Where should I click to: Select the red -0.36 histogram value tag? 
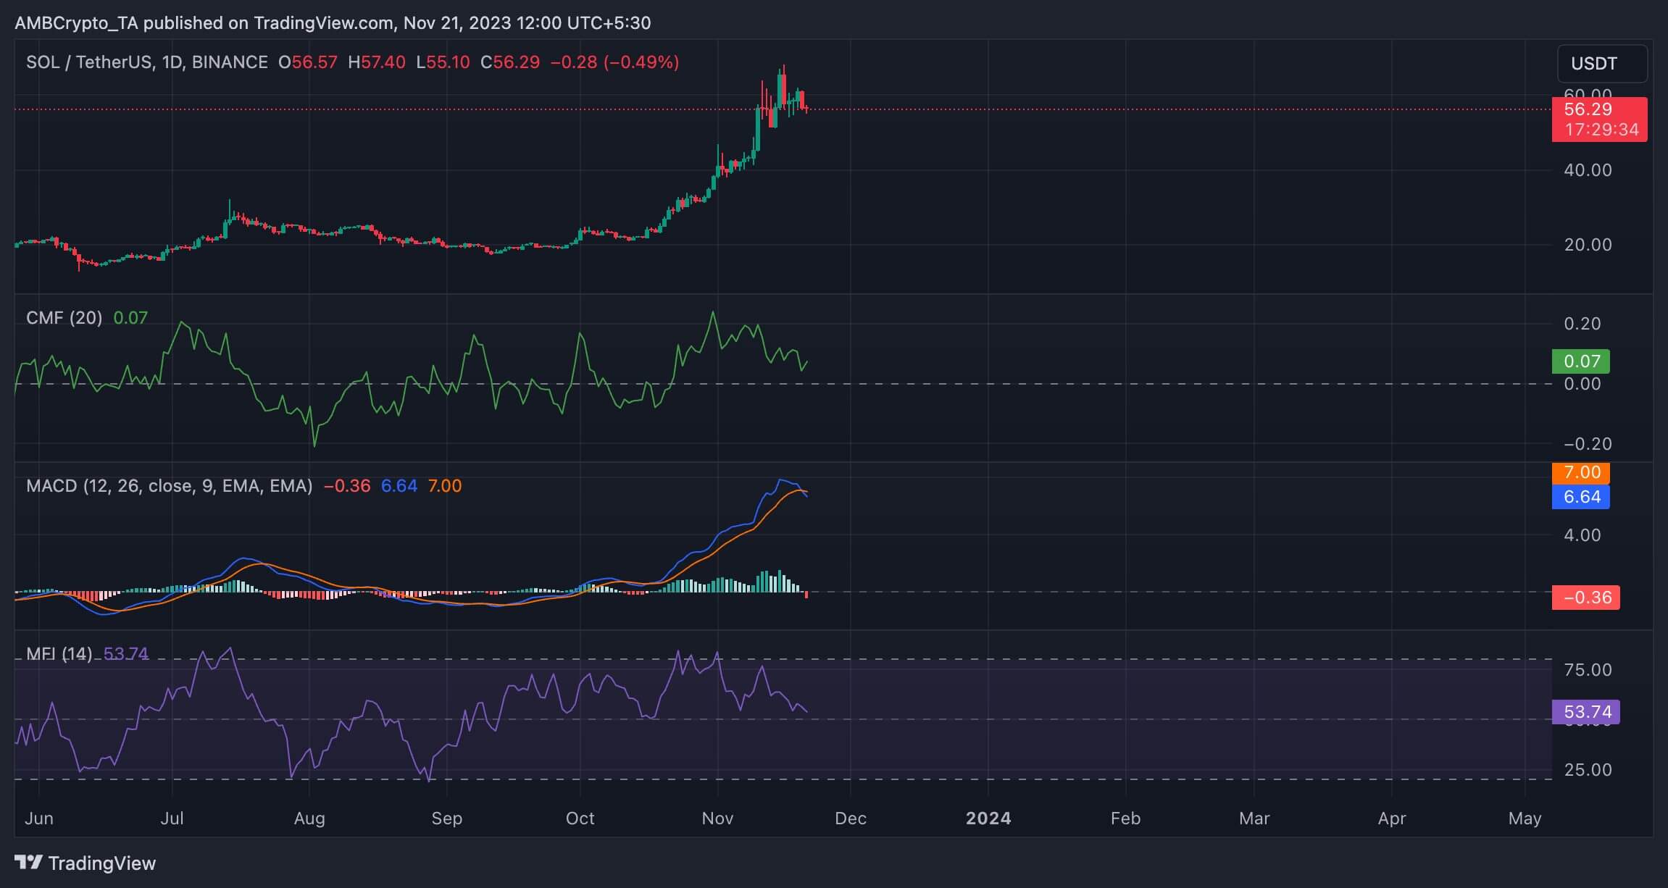[1585, 598]
